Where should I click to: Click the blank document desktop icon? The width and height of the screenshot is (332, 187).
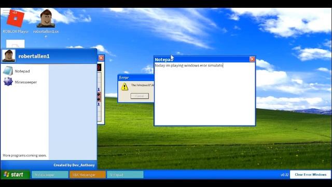click(x=15, y=44)
